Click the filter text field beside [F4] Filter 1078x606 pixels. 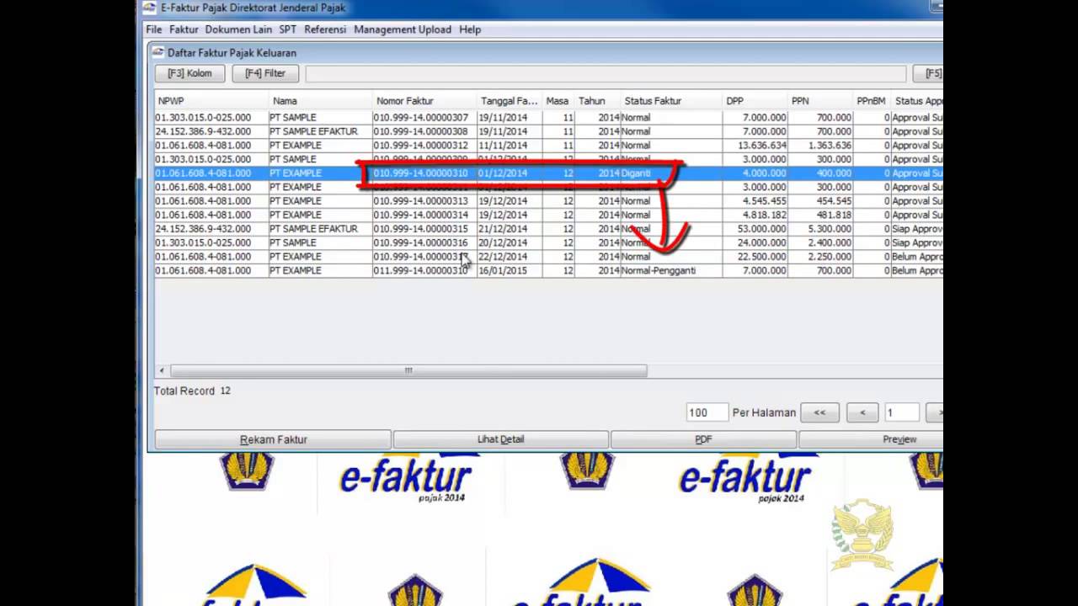click(606, 73)
